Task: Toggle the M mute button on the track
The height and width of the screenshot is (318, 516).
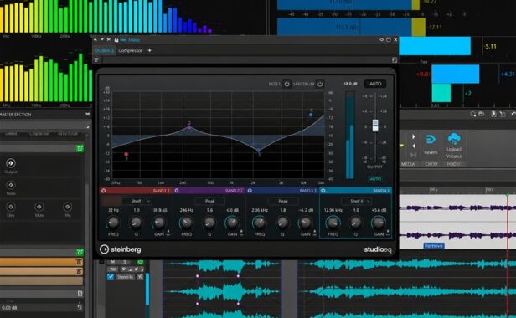Action: tap(113, 262)
